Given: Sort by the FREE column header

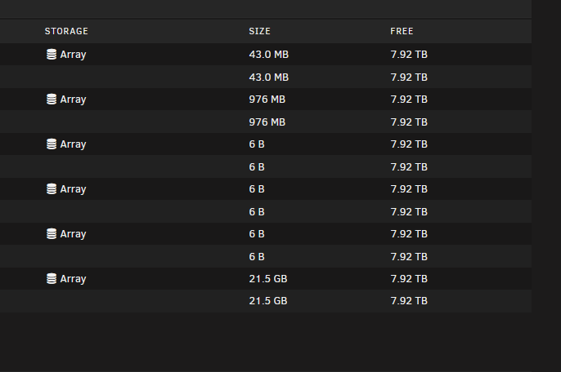Looking at the screenshot, I should click(402, 32).
